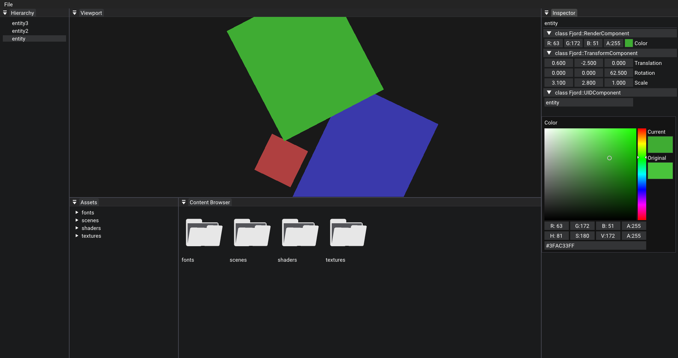
Task: Select the Inspector tab
Action: coord(564,13)
